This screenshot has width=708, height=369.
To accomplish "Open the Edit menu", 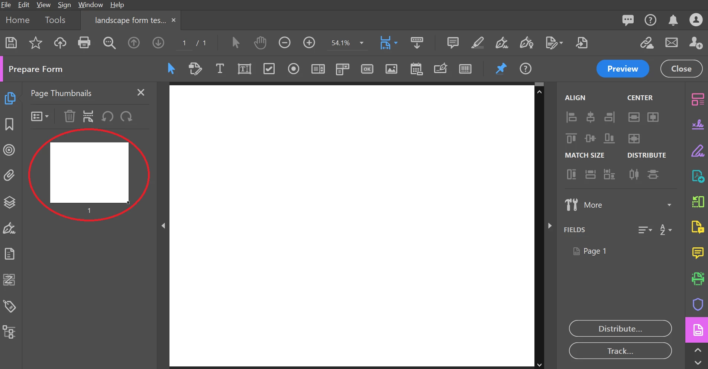I will [23, 5].
